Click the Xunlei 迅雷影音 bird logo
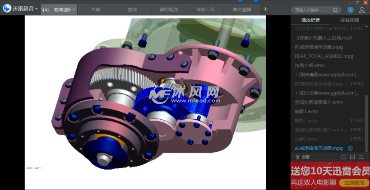Image resolution: width=370 pixels, height=190 pixels. pyautogui.click(x=7, y=9)
